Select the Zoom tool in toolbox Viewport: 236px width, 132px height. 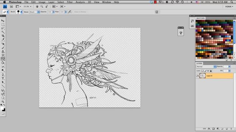[3, 102]
